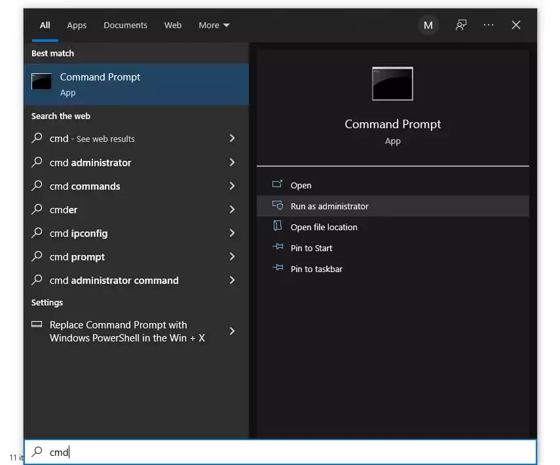Switch to the All tab
Viewport: 560px width, 465px height.
coord(45,26)
